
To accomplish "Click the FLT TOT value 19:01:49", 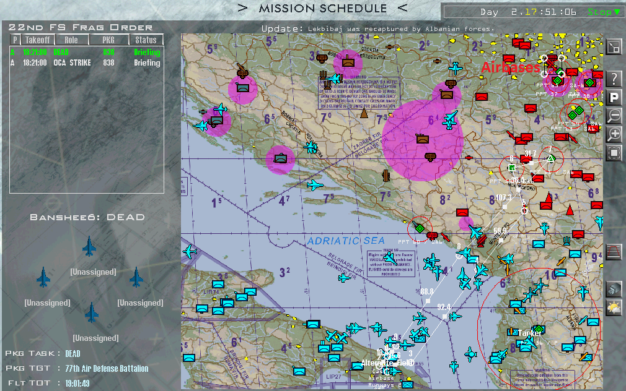I will (x=77, y=384).
